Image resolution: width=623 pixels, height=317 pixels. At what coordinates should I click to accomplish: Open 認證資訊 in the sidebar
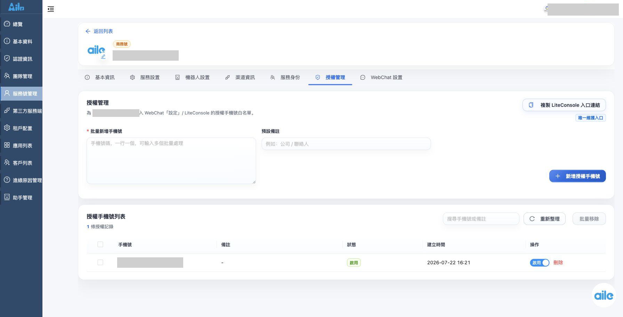pos(21,59)
